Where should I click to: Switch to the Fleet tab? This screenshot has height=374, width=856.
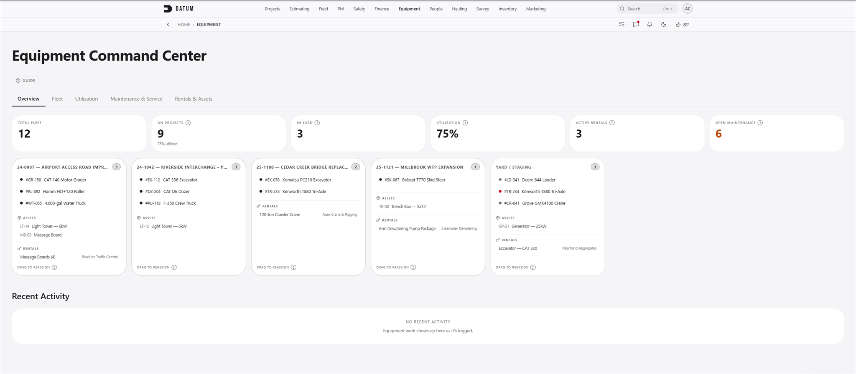(x=57, y=99)
